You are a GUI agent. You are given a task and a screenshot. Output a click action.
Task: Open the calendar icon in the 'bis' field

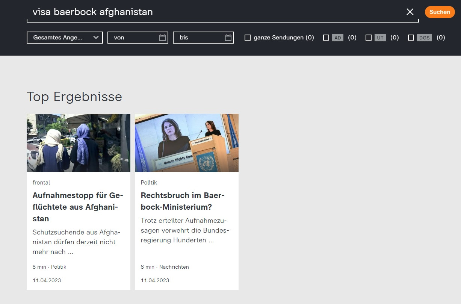(228, 38)
